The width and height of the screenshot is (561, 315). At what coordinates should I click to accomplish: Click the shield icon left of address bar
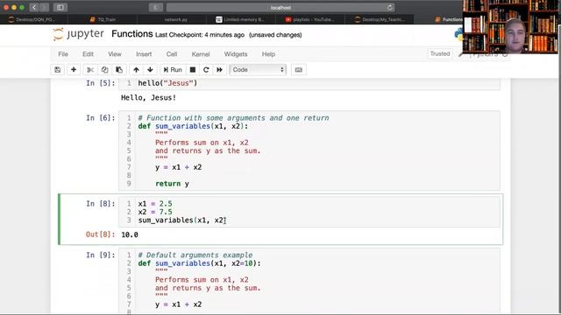pyautogui.click(x=156, y=7)
